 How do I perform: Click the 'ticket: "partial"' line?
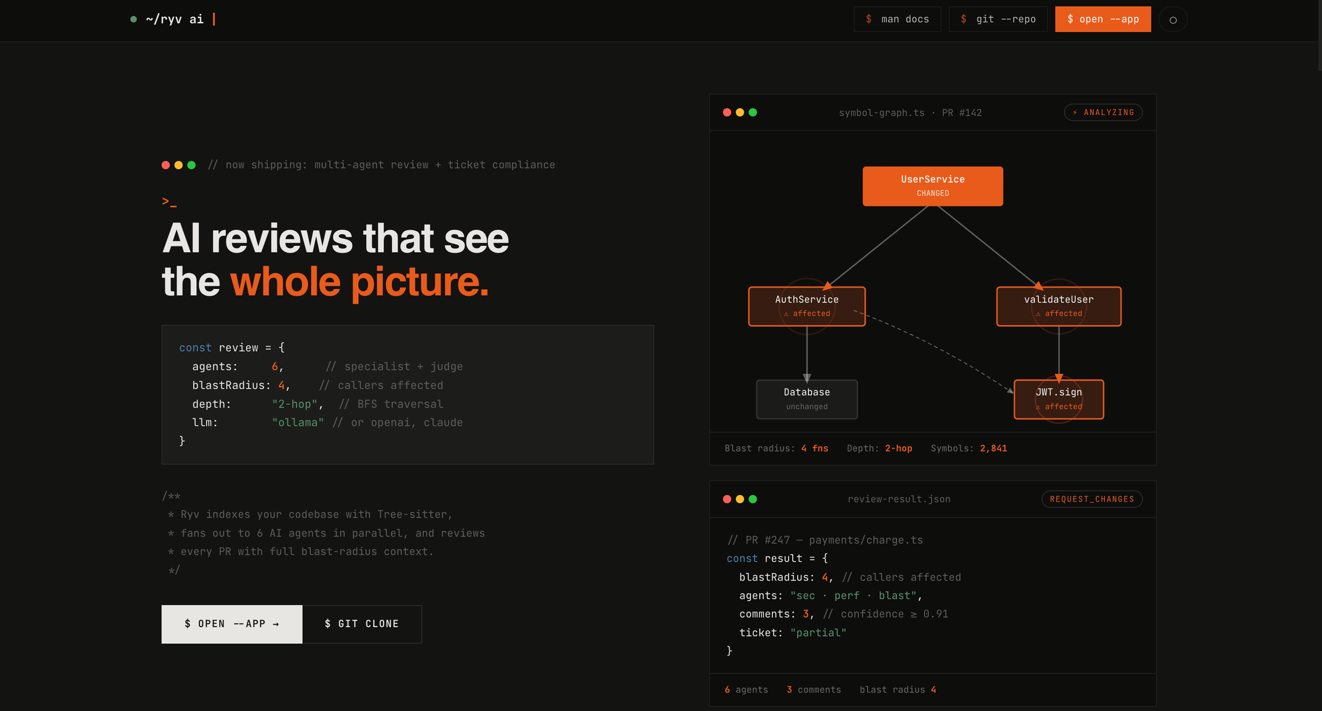(792, 633)
